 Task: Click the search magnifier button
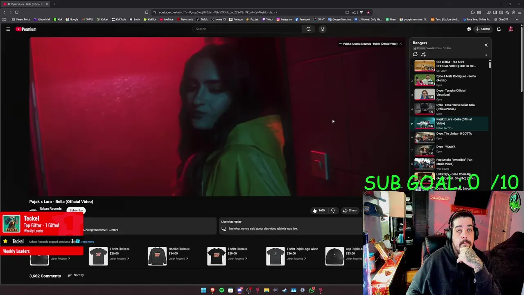tap(309, 29)
